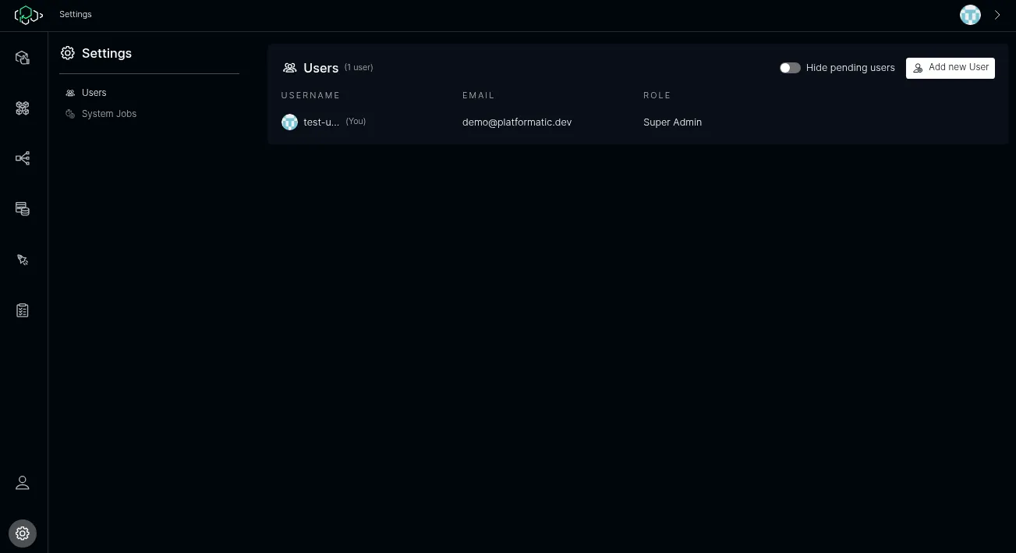This screenshot has width=1016, height=553.
Task: Click the highlighted Settings gear in sidebar
Action: click(x=23, y=534)
